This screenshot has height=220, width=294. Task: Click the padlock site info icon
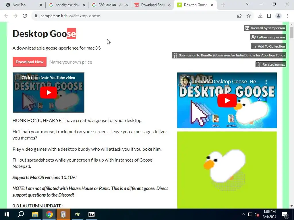click(x=36, y=16)
